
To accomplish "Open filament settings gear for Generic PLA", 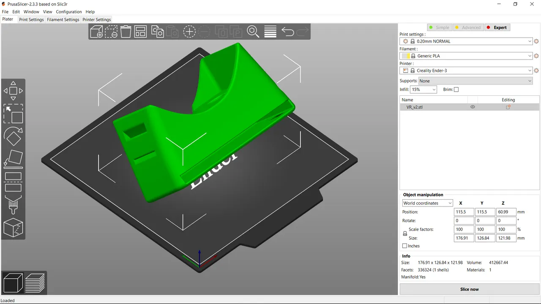I will (536, 56).
